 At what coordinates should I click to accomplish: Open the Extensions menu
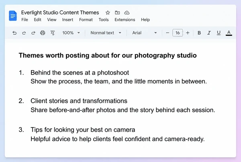point(125,20)
